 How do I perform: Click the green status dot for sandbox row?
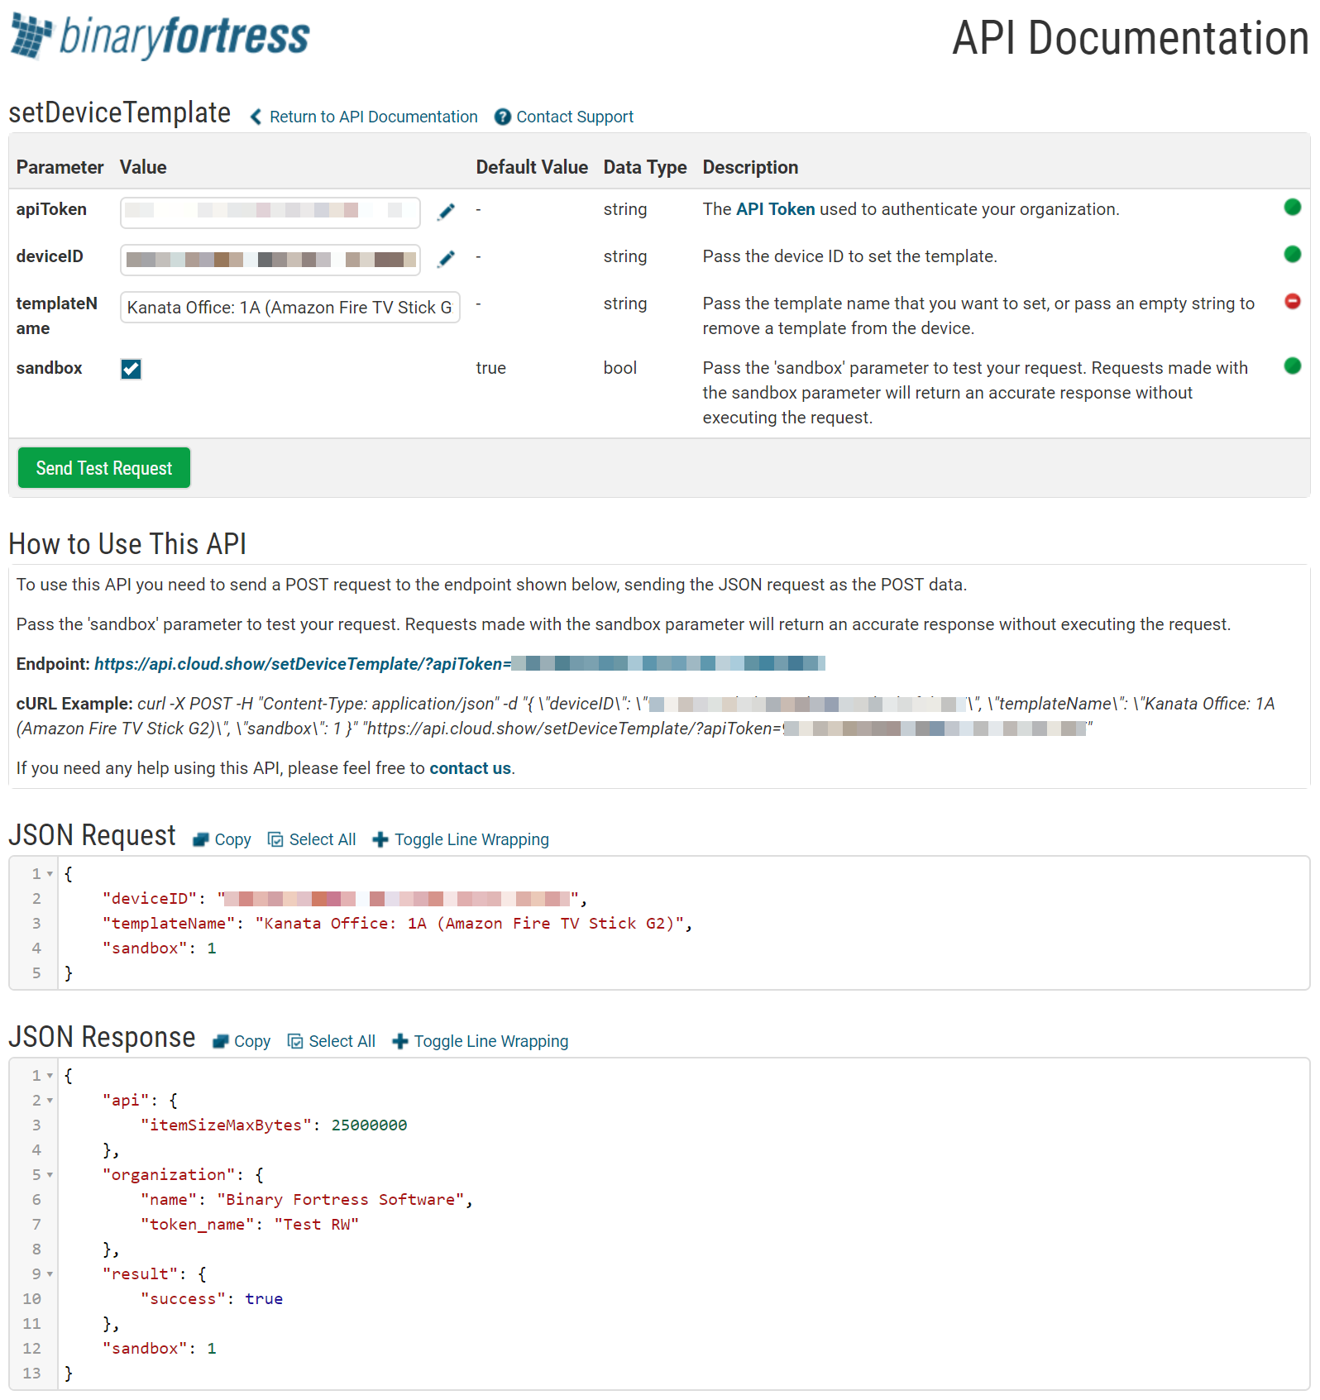tap(1292, 366)
